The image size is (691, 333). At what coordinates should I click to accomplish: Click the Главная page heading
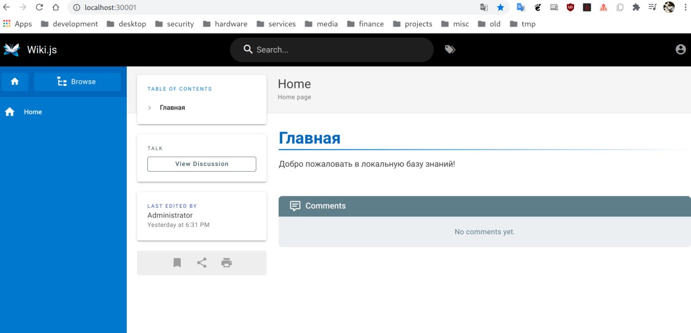click(309, 138)
